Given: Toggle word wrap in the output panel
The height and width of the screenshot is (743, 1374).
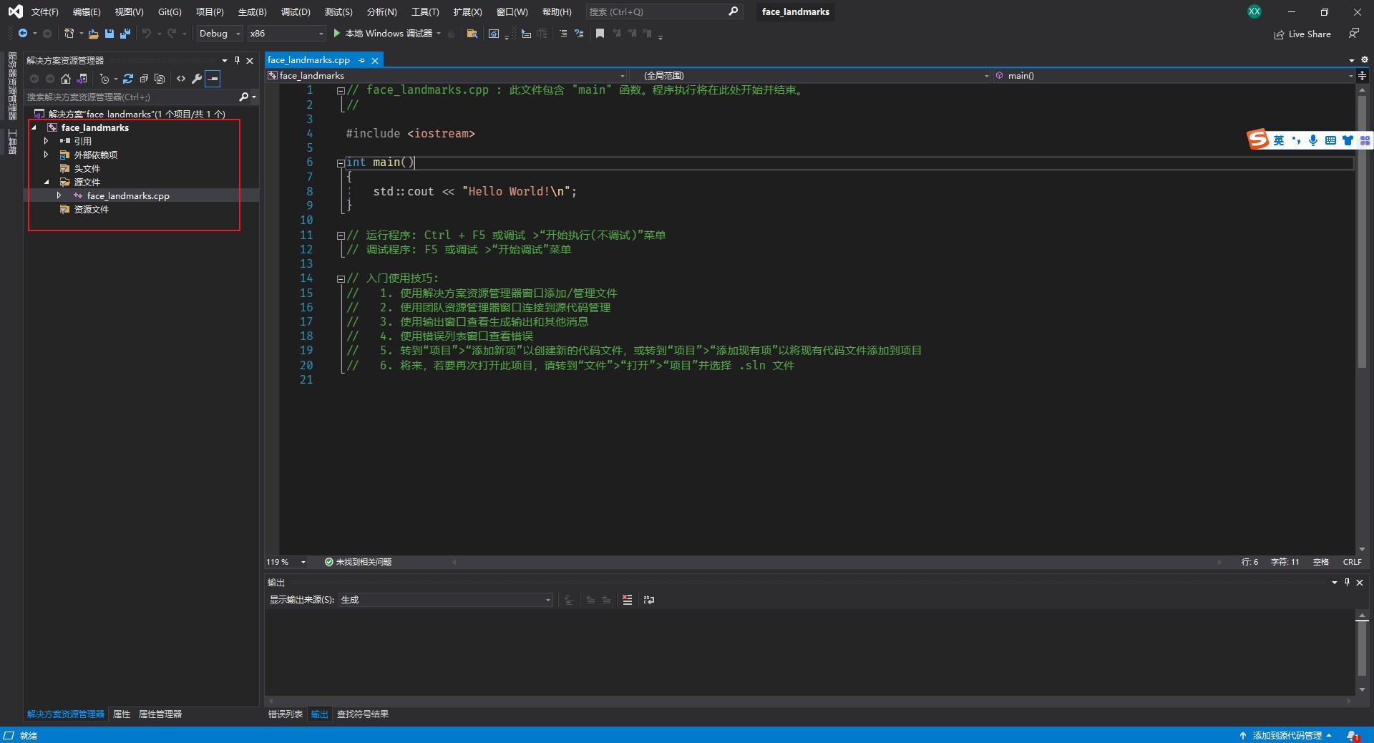Looking at the screenshot, I should click(649, 600).
